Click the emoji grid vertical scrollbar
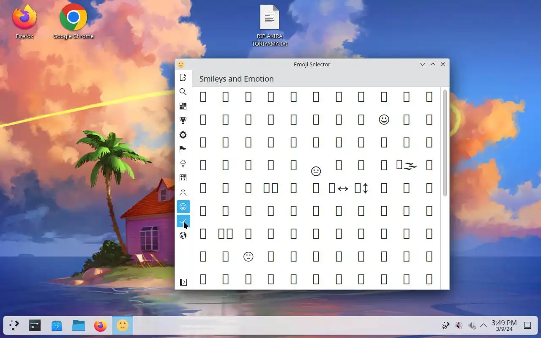Viewport: 541px width, 338px height. point(445,143)
